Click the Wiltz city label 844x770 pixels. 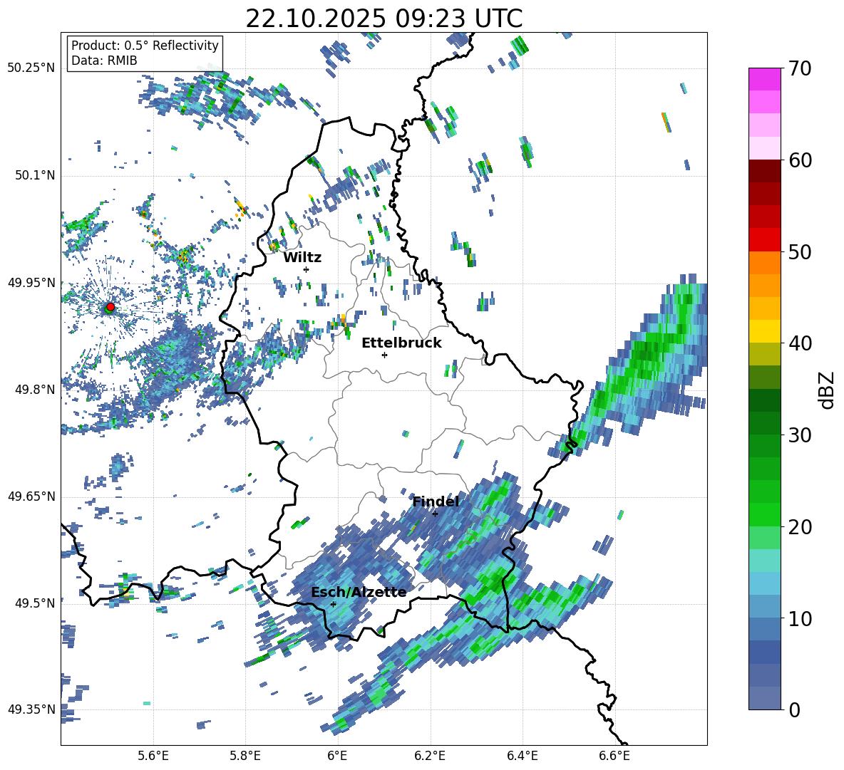click(x=302, y=257)
